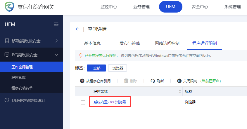Open the 系统内置-360浏览器 program link

110,102
